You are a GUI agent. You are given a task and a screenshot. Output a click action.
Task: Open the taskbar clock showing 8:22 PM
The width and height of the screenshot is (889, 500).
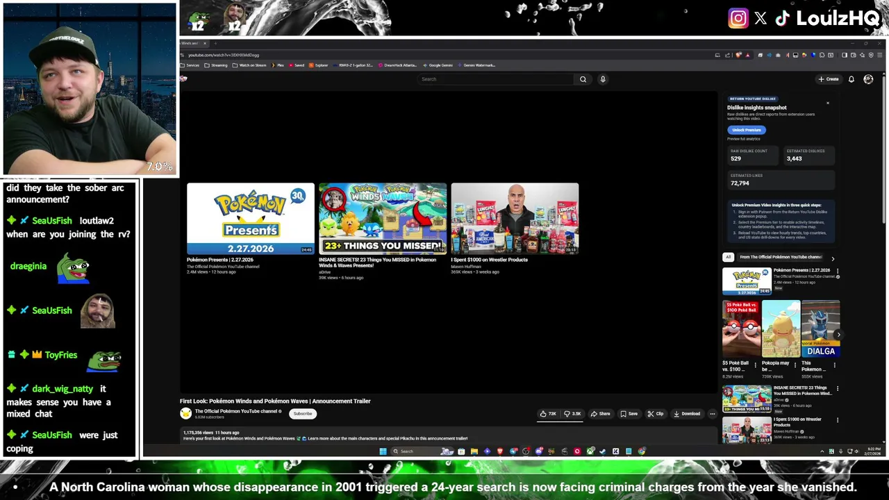click(x=874, y=451)
